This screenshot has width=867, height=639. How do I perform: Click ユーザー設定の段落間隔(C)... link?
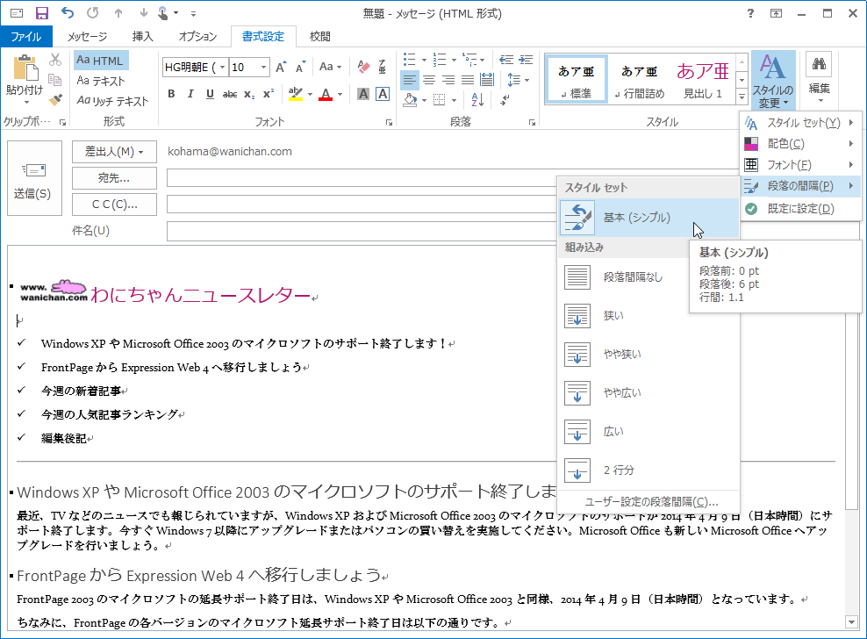651,502
